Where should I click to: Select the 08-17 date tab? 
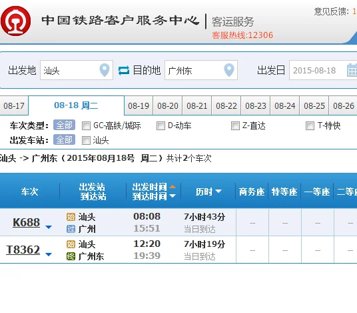[x=14, y=106]
